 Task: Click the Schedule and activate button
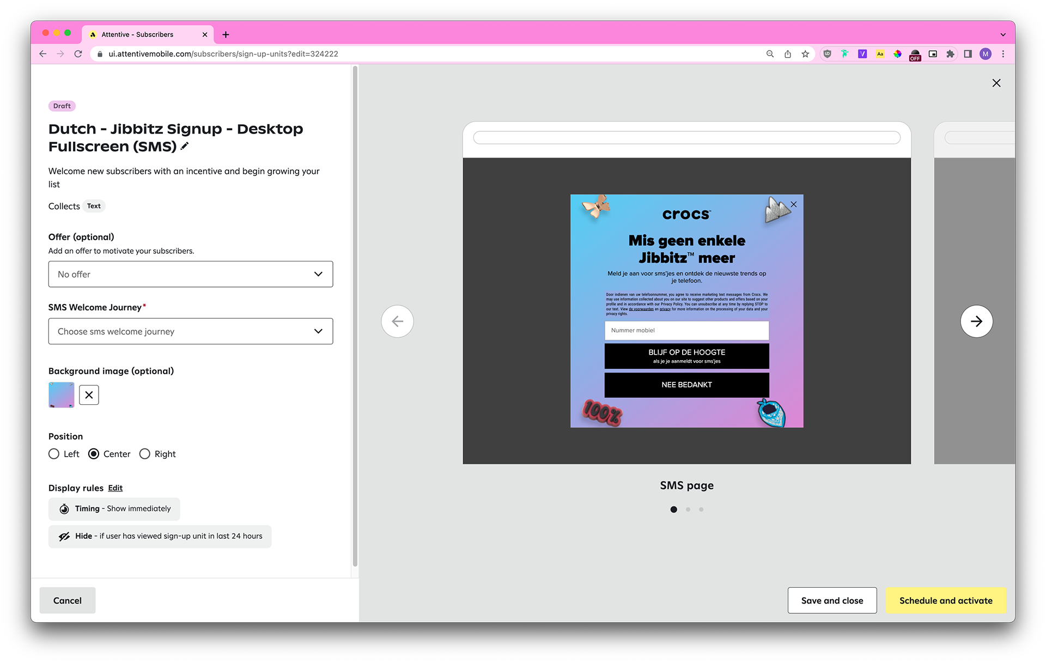click(945, 600)
